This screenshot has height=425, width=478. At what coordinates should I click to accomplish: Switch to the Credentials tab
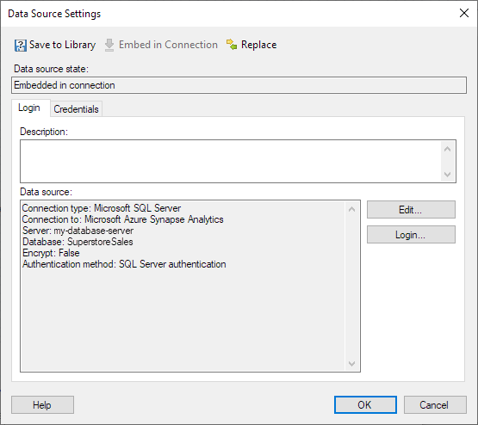(76, 109)
